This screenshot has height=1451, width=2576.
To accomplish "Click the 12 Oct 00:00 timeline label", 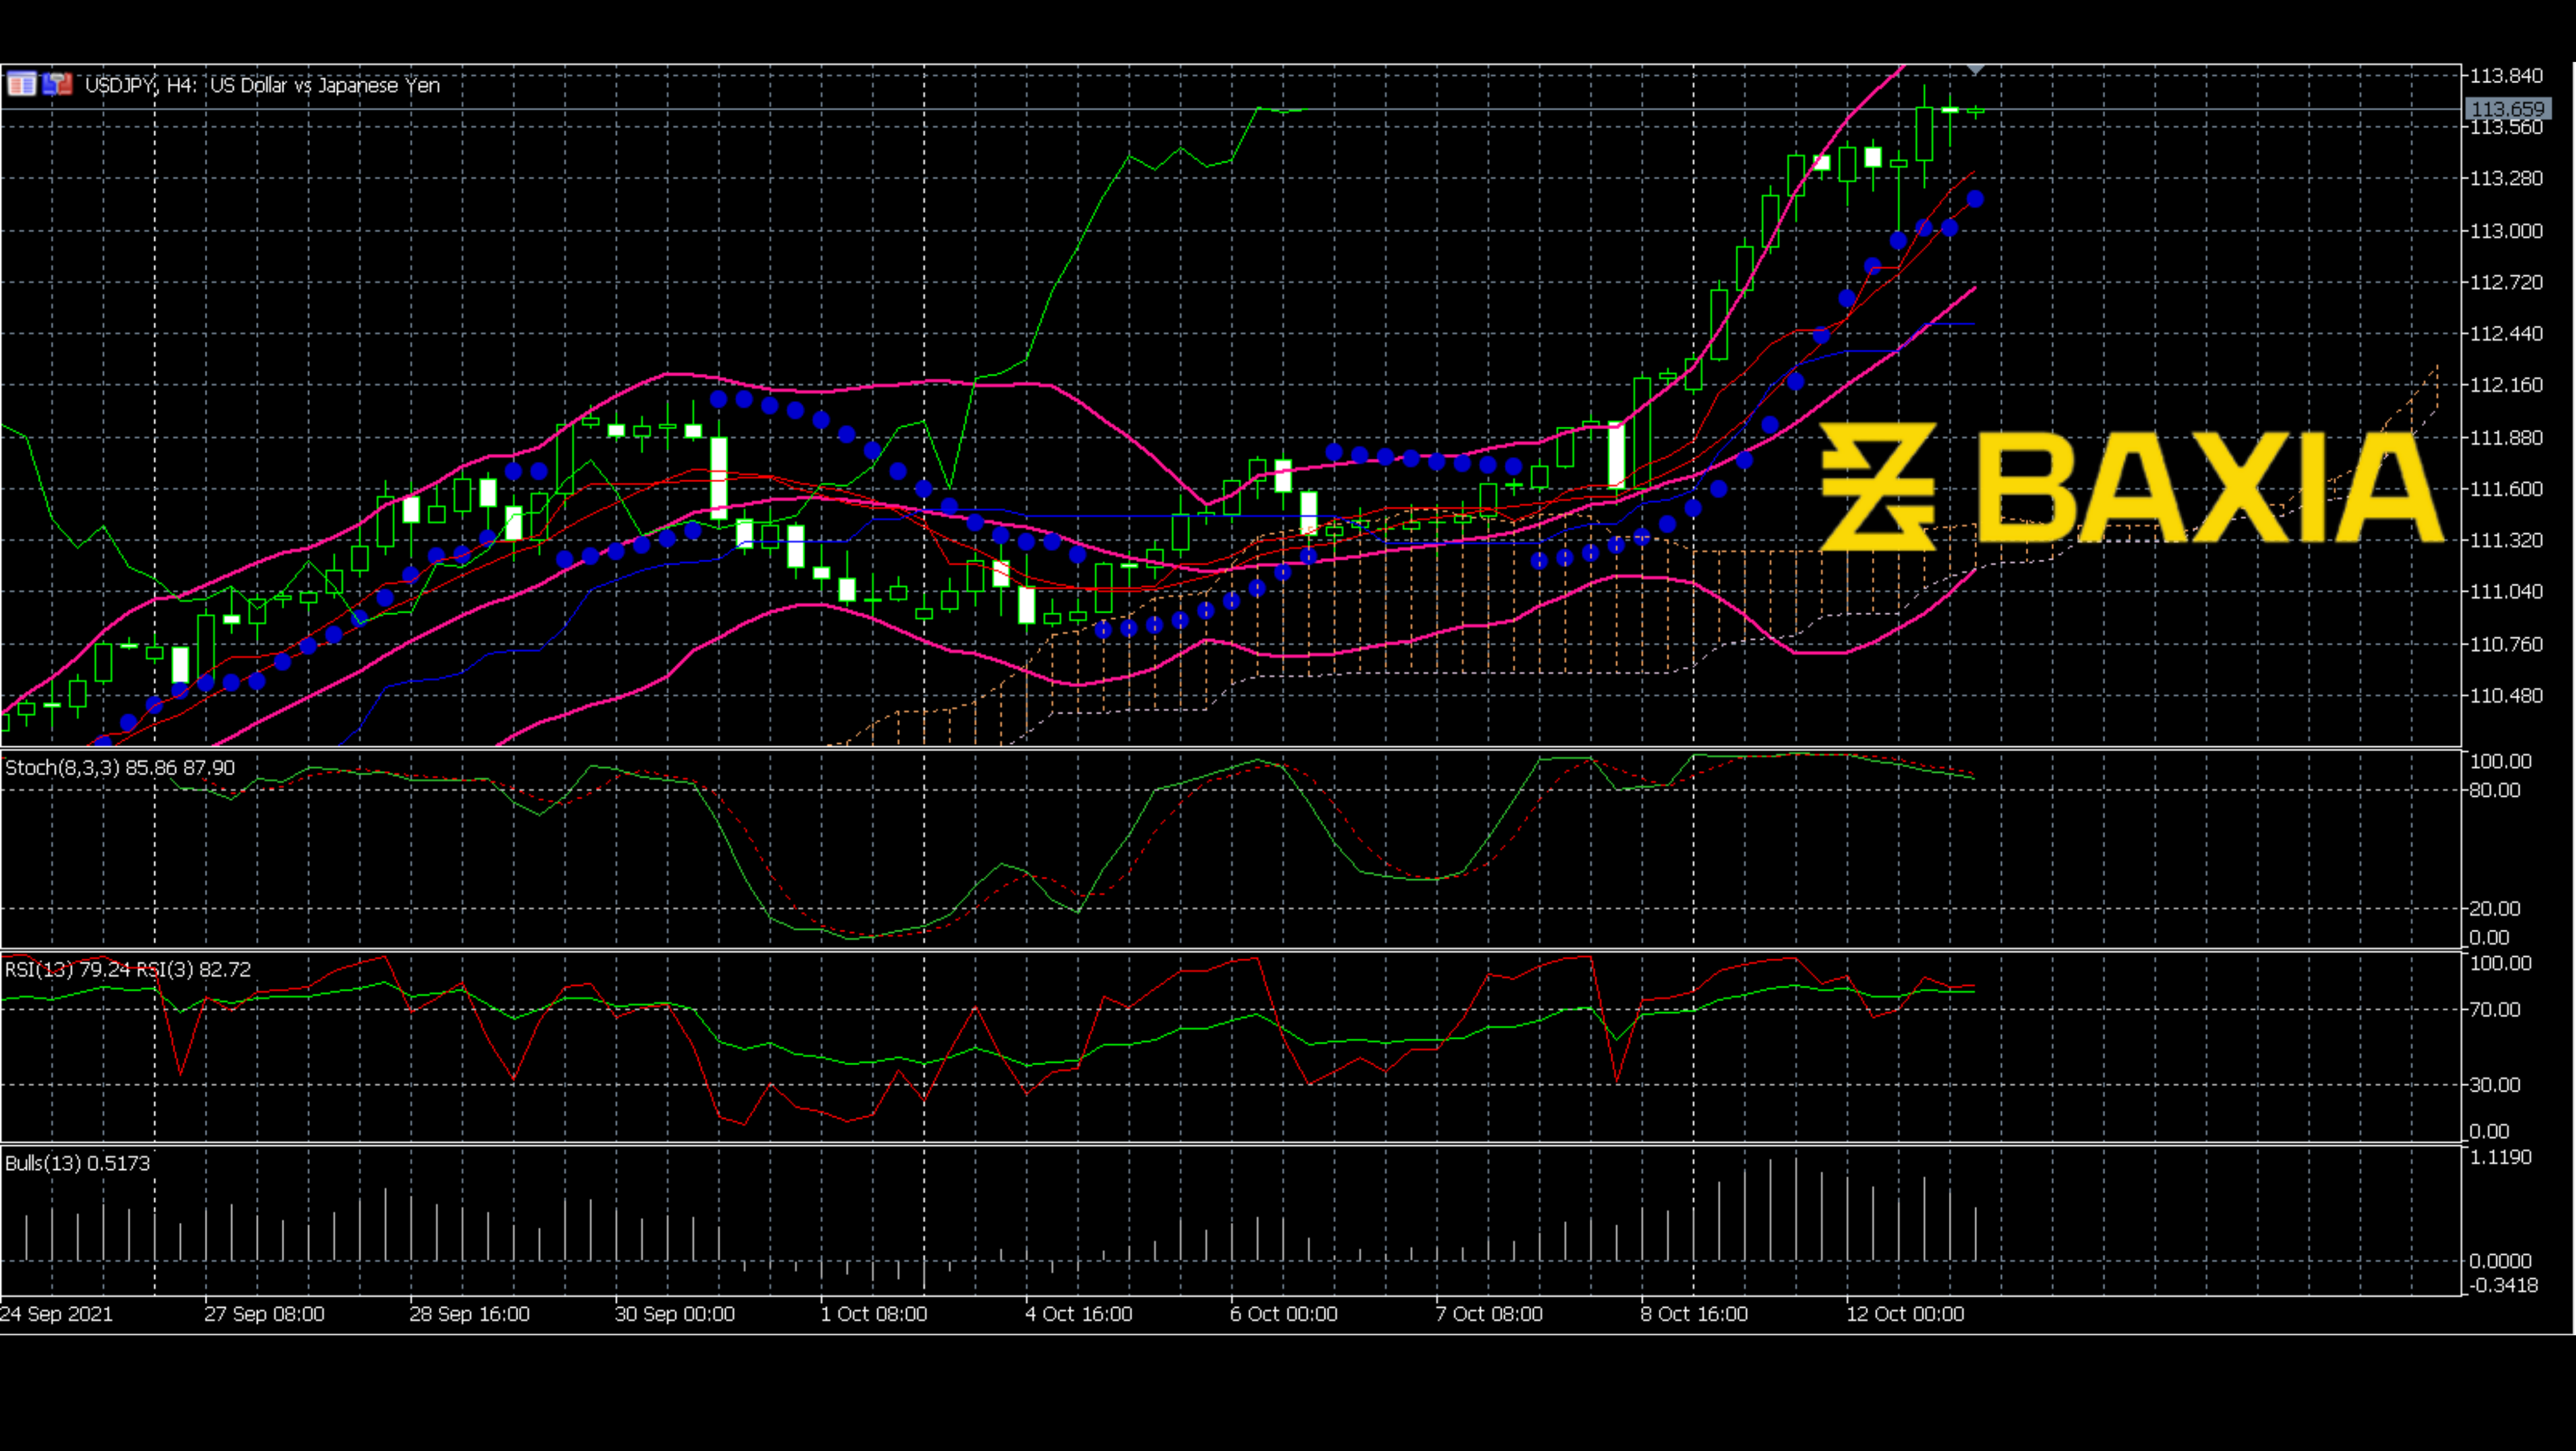I will (1905, 1314).
